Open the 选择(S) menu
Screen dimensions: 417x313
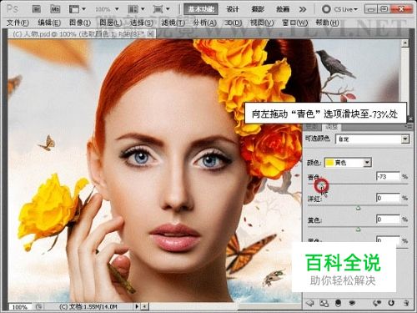click(x=142, y=23)
